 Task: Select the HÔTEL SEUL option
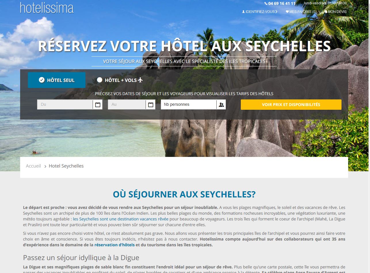(x=57, y=80)
